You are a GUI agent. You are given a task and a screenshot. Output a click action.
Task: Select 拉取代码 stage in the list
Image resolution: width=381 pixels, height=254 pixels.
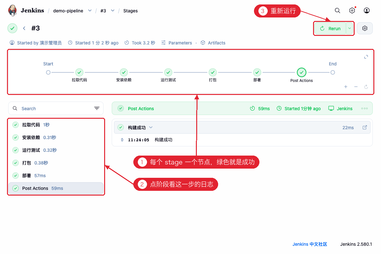click(x=56, y=125)
